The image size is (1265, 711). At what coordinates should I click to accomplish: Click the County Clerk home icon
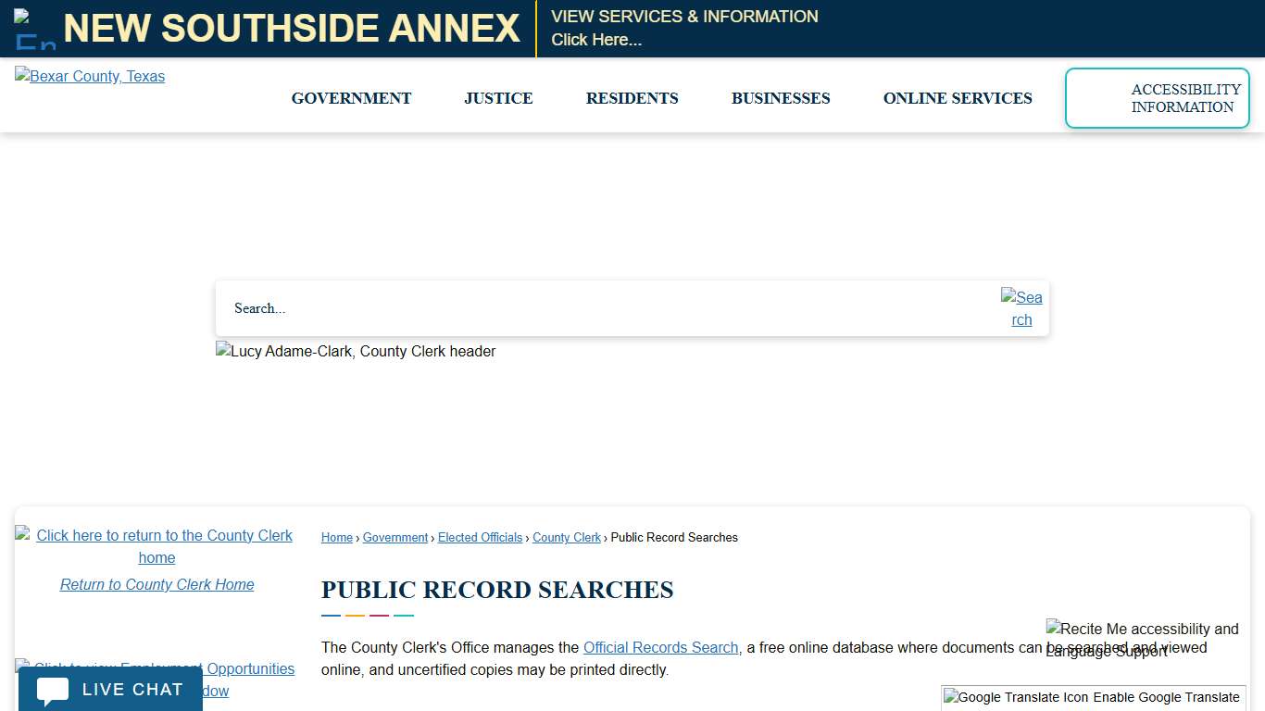tap(20, 535)
